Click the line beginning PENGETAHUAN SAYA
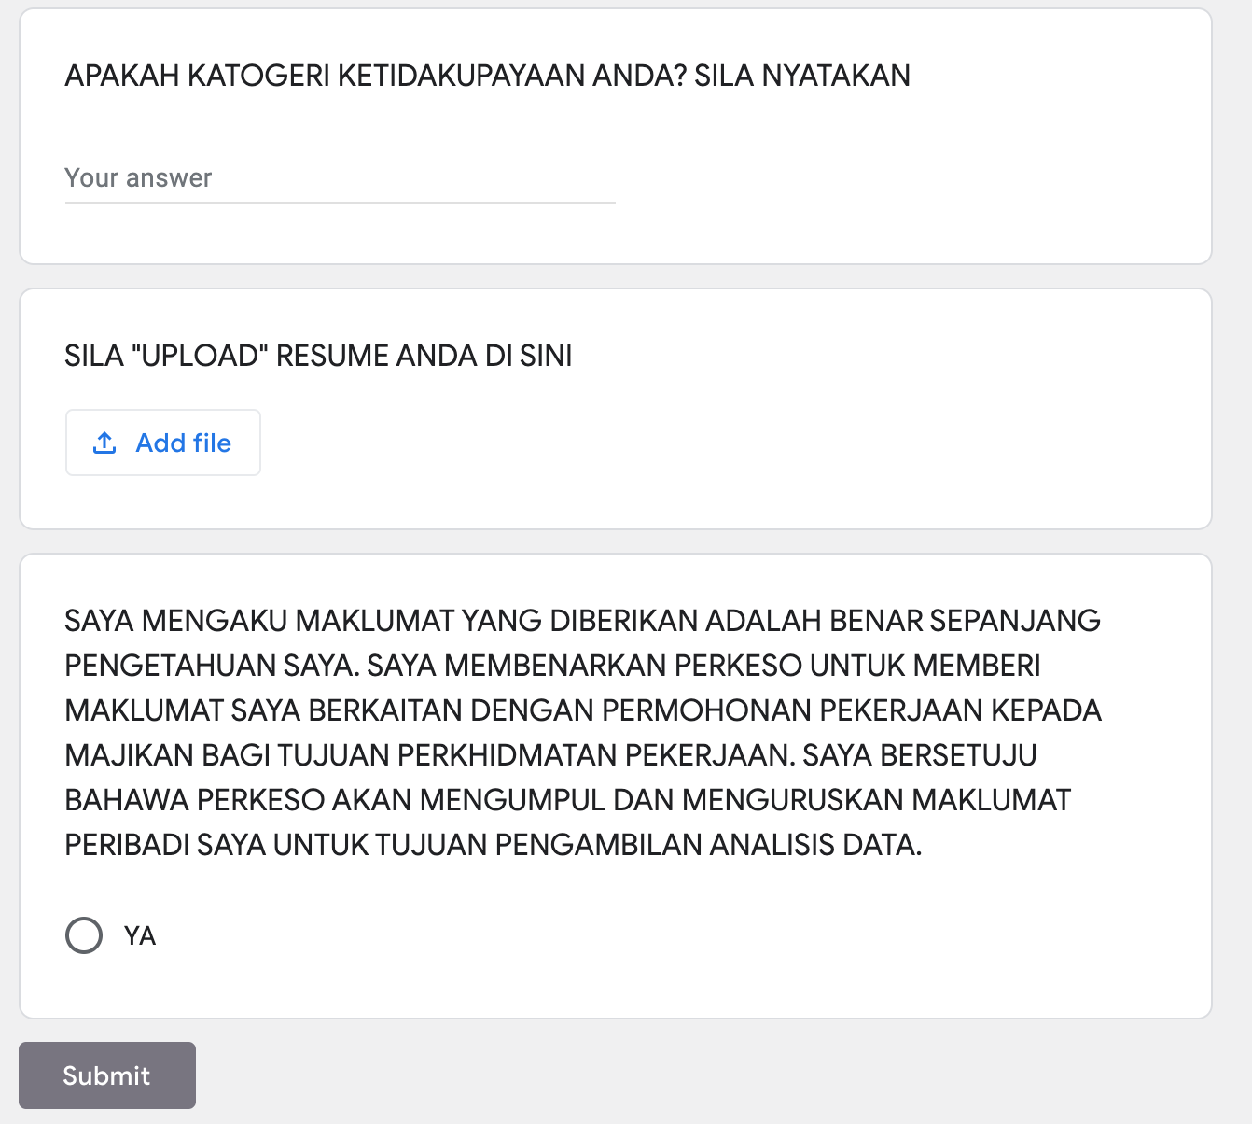This screenshot has width=1252, height=1124. [552, 666]
